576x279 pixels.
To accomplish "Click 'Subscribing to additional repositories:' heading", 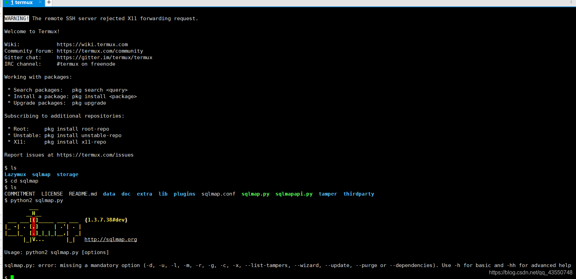I will coord(64,116).
